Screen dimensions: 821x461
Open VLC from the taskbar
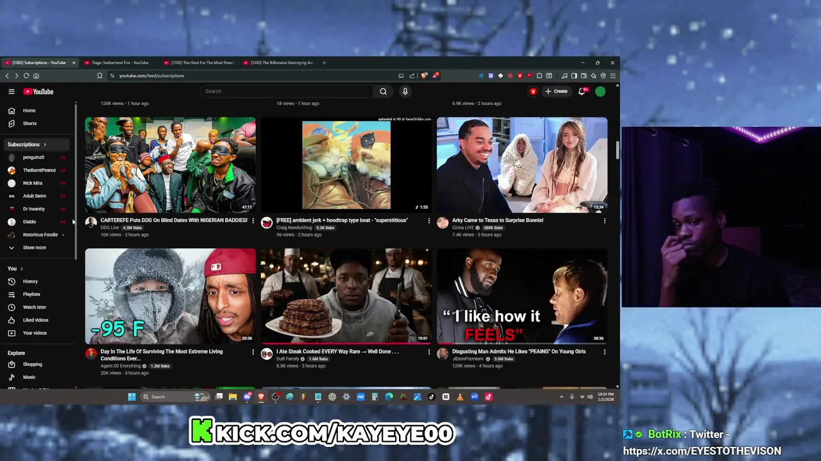[x=460, y=397]
